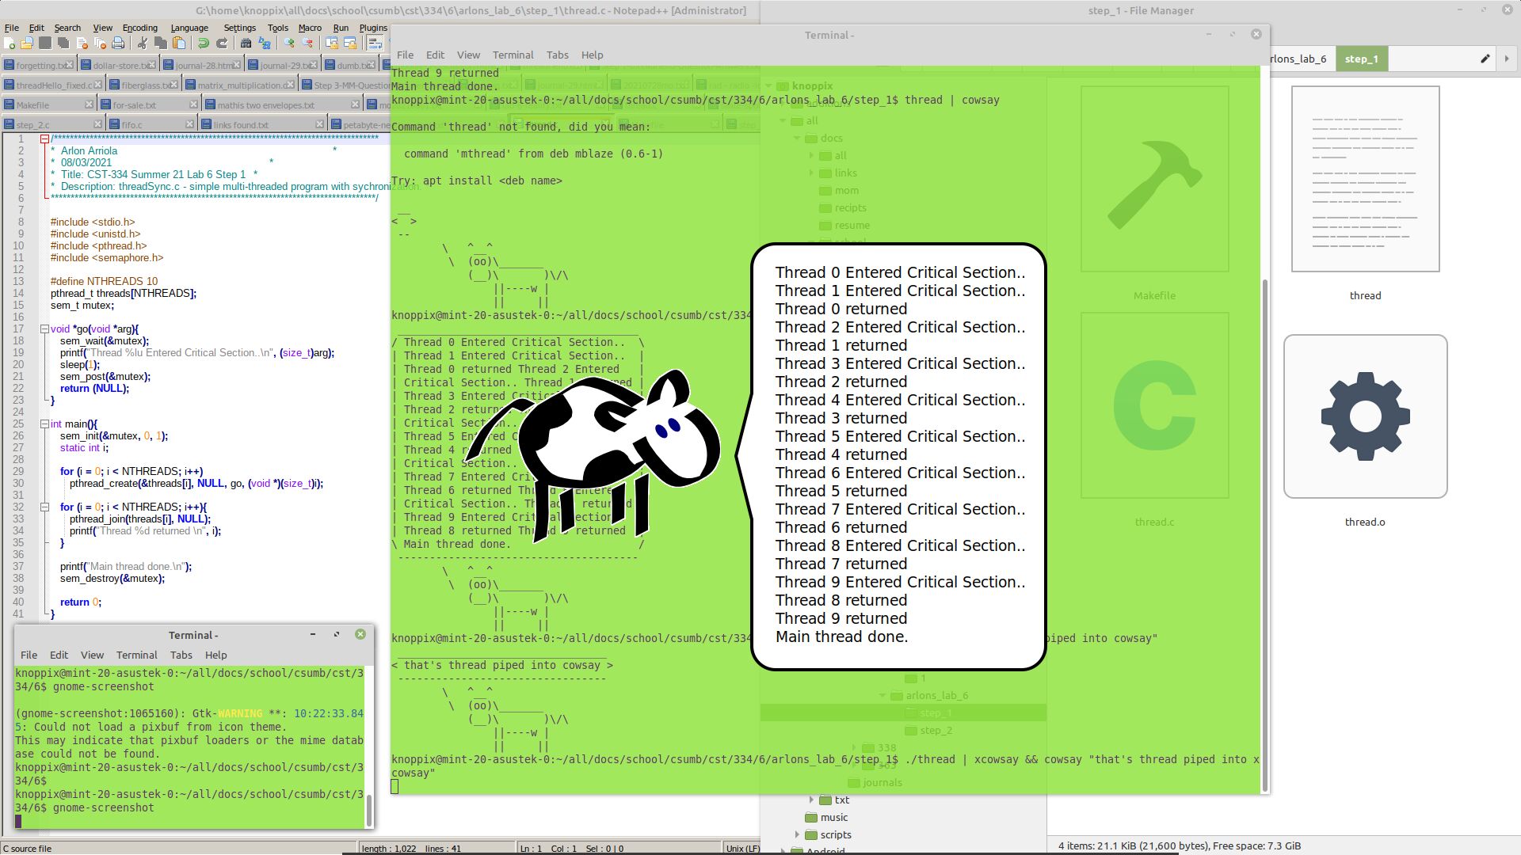Click the green Undo arrow in Notepad++

(204, 43)
